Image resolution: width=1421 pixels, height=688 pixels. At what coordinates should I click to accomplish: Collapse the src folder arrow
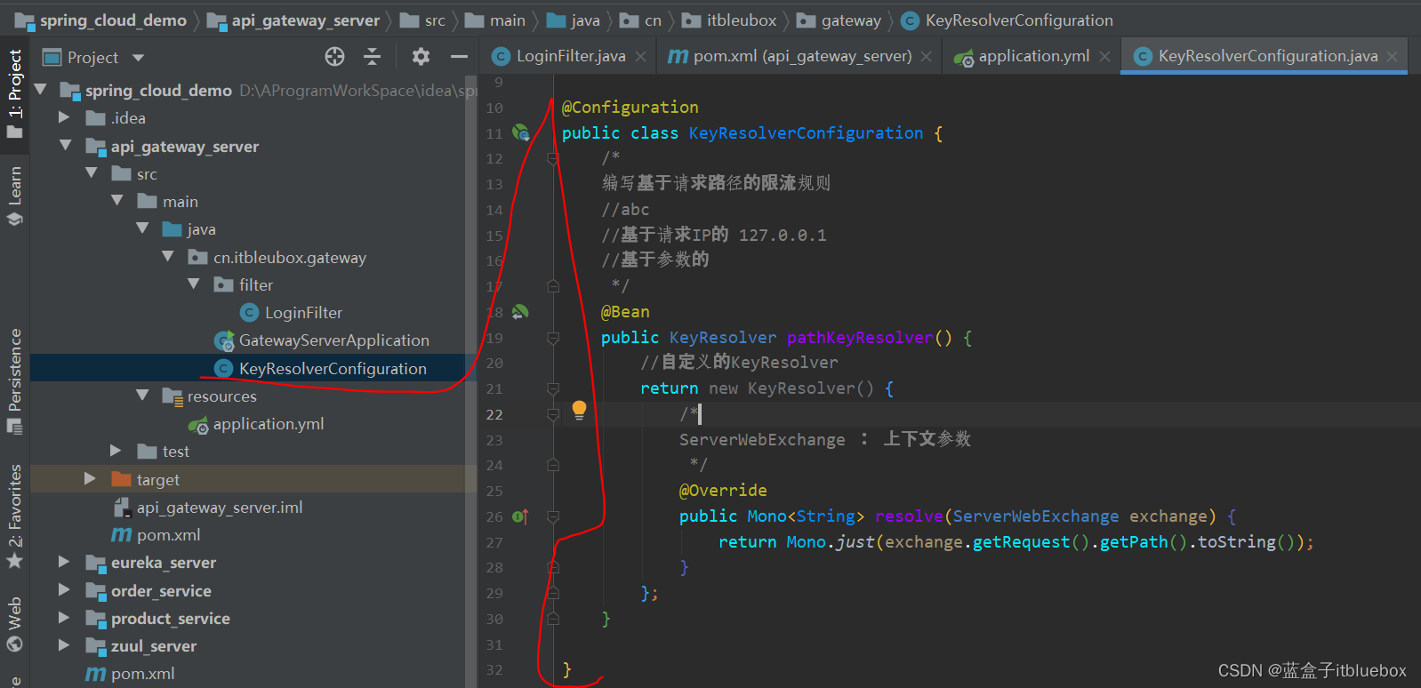(91, 172)
